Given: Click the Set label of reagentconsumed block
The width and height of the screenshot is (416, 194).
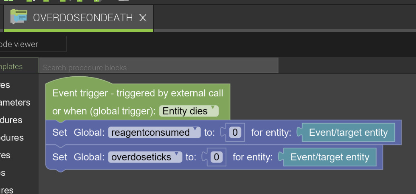Looking at the screenshot, I should coord(60,132).
